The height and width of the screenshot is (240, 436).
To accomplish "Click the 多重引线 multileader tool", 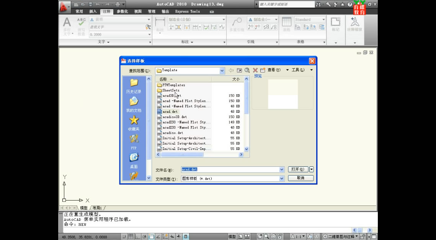I will pos(237,24).
